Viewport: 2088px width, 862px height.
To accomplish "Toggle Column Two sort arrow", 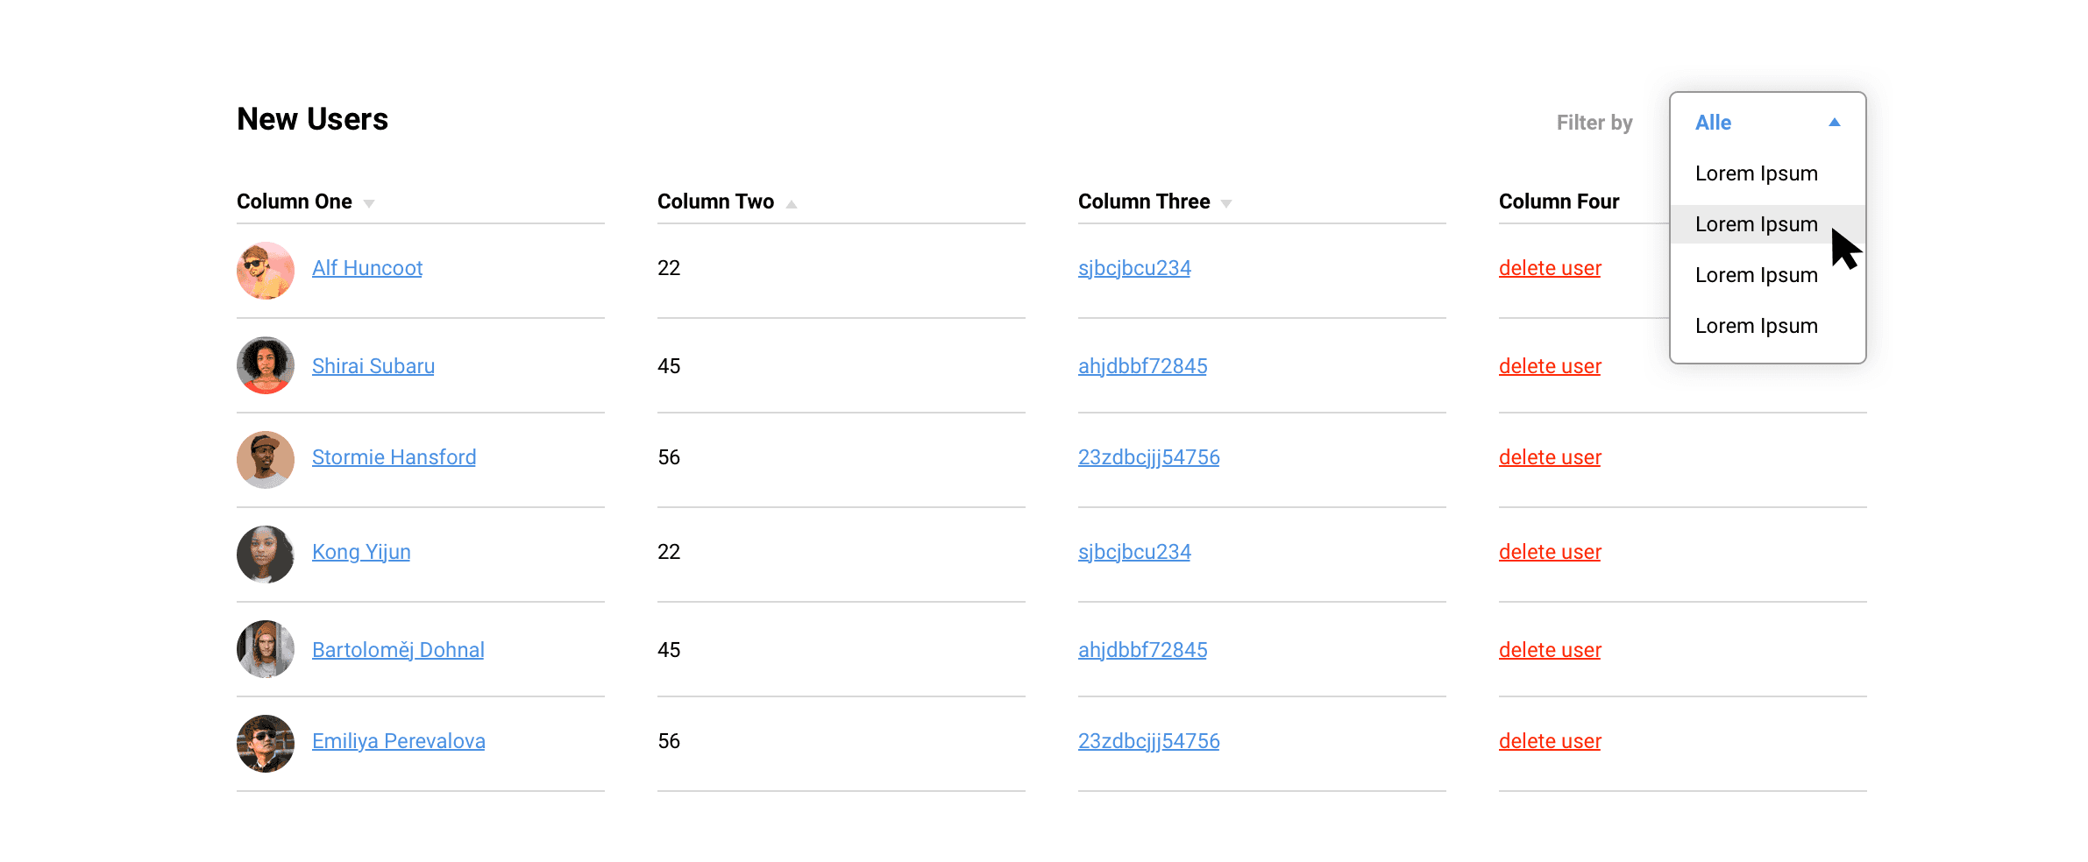I will (792, 203).
